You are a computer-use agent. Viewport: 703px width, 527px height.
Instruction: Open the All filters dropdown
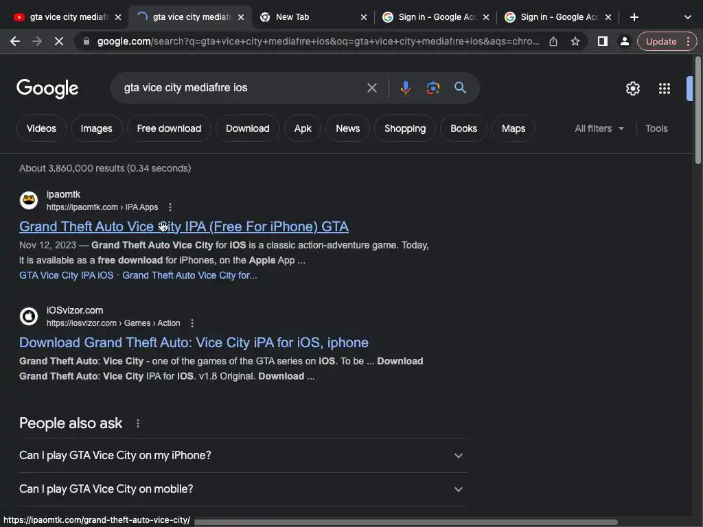click(x=599, y=128)
